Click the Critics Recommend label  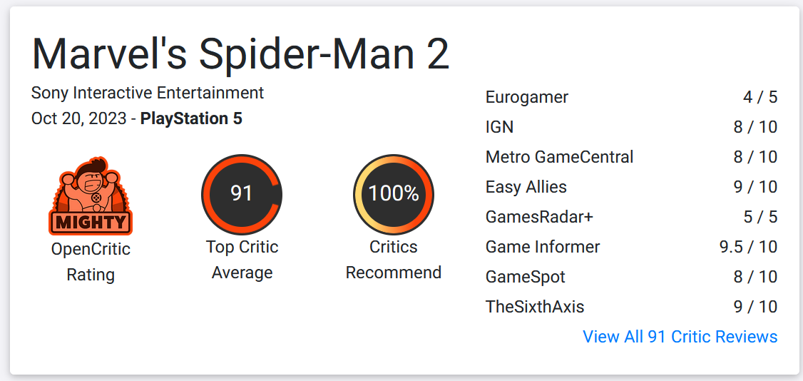394,260
